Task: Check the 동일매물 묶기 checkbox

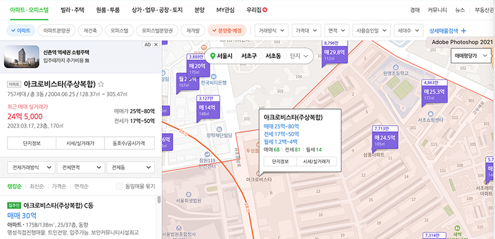Action: 119,186
